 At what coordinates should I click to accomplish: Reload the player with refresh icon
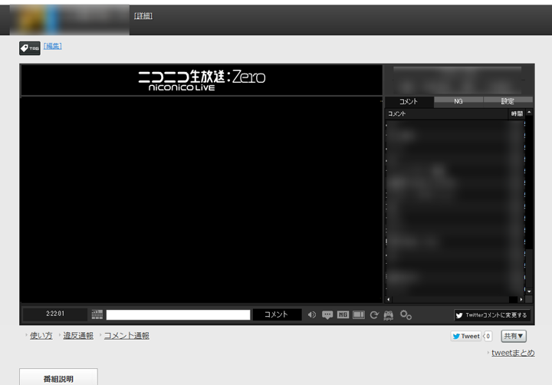click(x=374, y=314)
